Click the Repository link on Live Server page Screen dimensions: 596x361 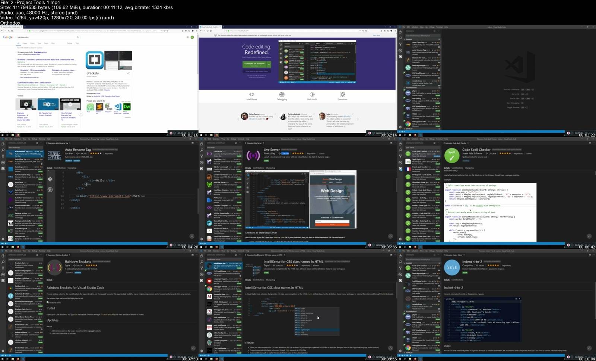(311, 153)
